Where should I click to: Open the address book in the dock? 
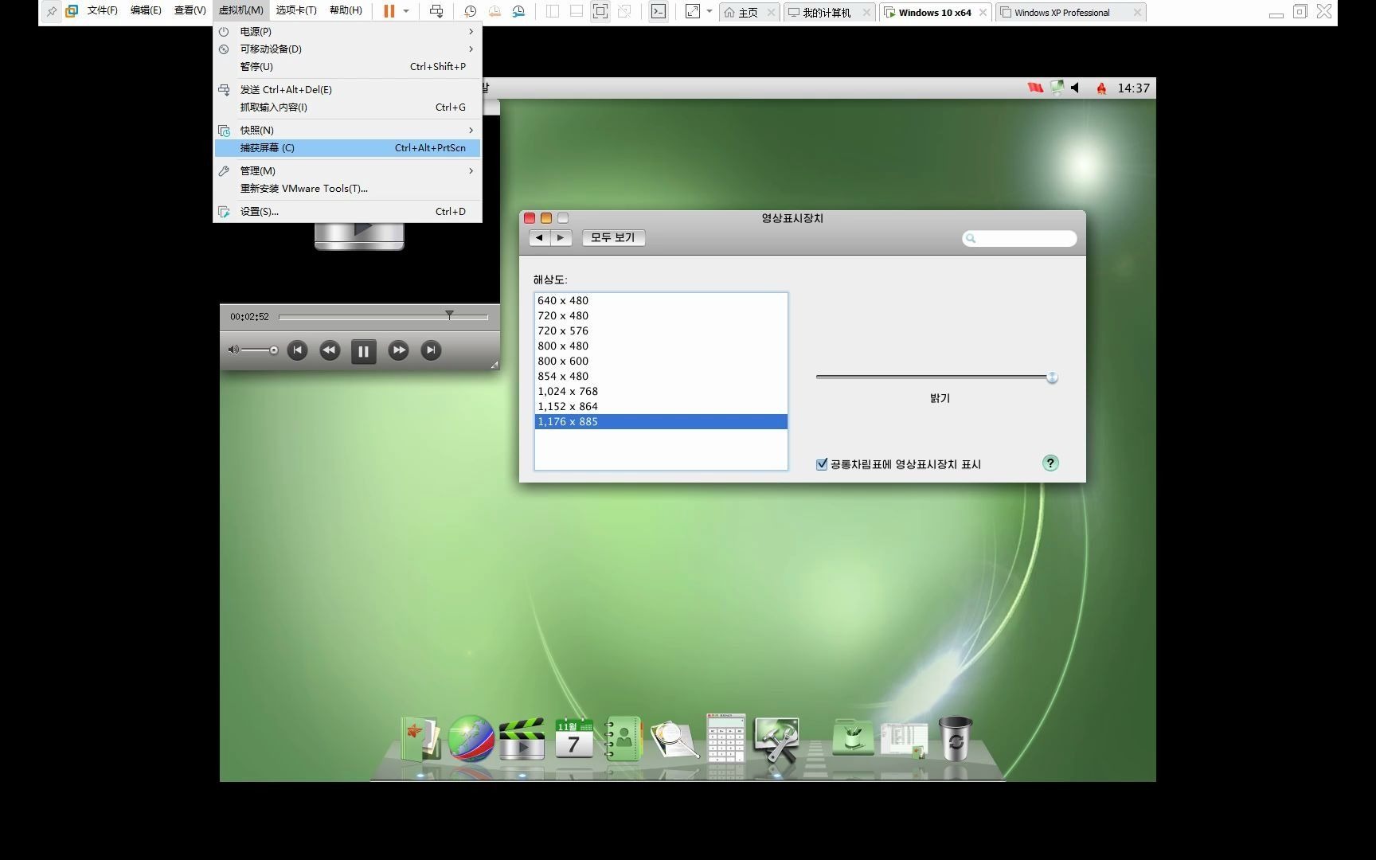click(x=623, y=739)
